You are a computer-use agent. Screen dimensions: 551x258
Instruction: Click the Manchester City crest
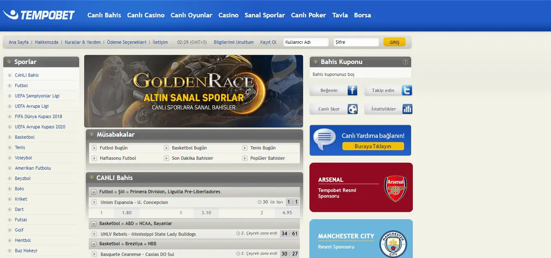click(x=393, y=244)
